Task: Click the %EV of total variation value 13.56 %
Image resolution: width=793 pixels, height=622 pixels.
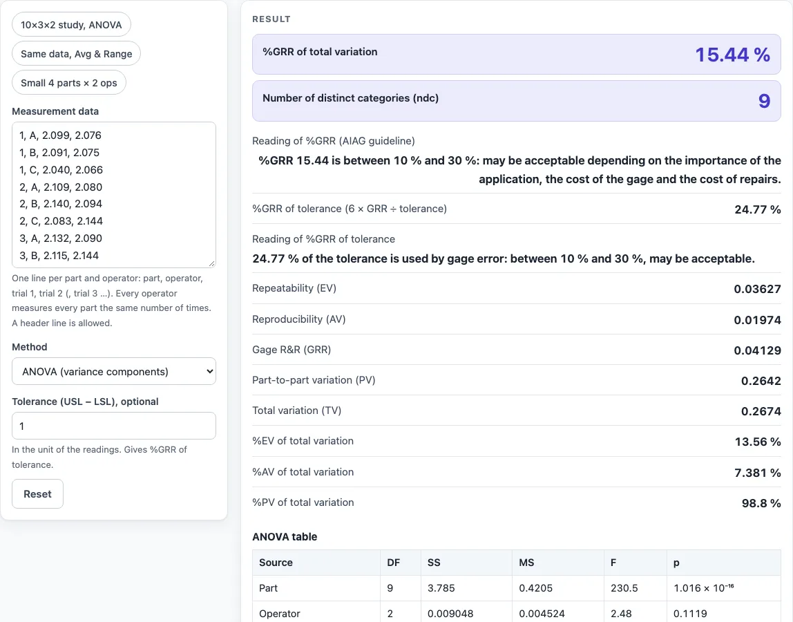Action: [758, 442]
